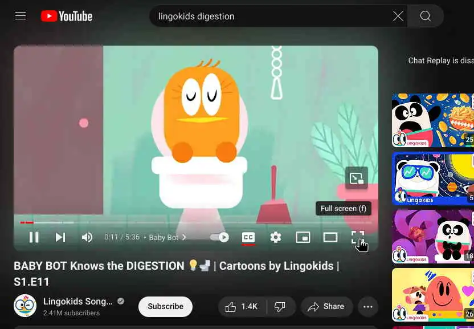Open the player settings gear

[x=275, y=237]
